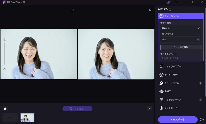Click the home icon button
The height and width of the screenshot is (124, 206).
point(5,109)
